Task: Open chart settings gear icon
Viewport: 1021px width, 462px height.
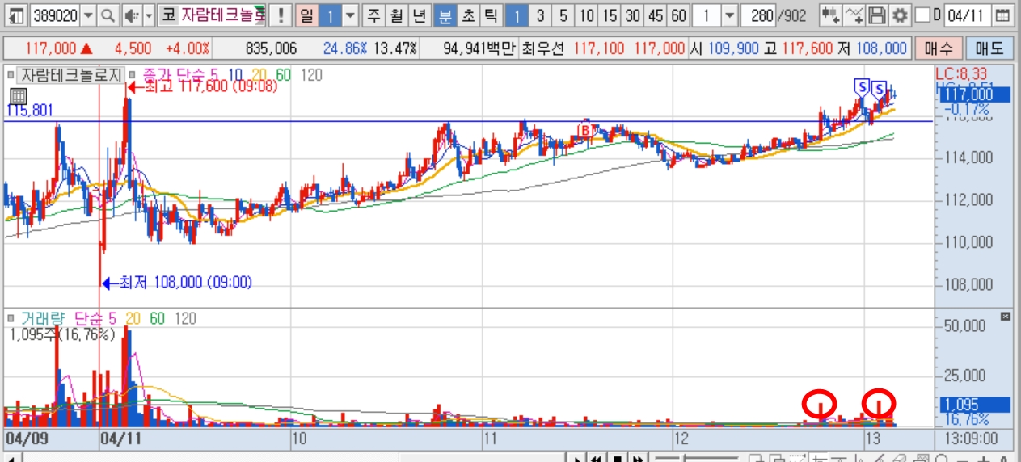Action: (x=899, y=15)
